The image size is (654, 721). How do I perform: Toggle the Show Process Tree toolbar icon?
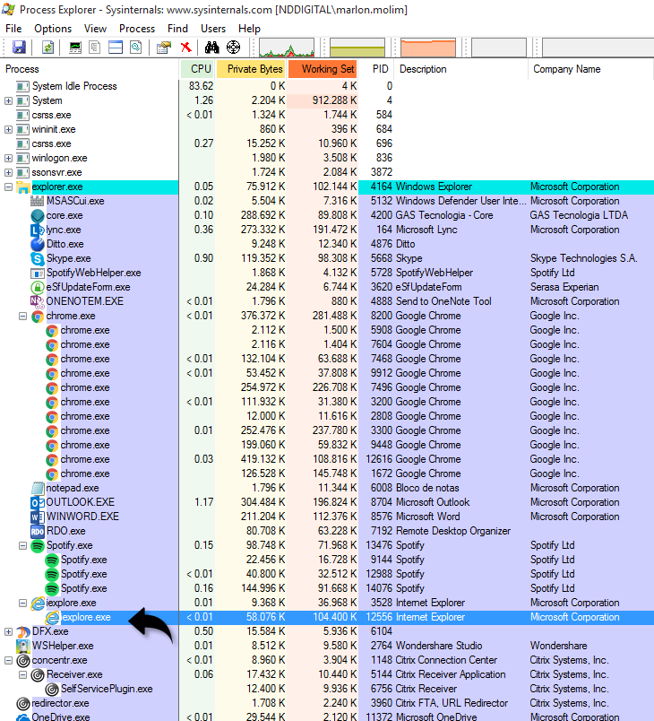(x=95, y=47)
